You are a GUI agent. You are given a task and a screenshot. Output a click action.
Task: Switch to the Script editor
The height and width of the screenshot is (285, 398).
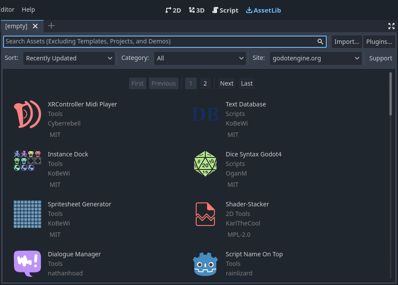point(225,10)
